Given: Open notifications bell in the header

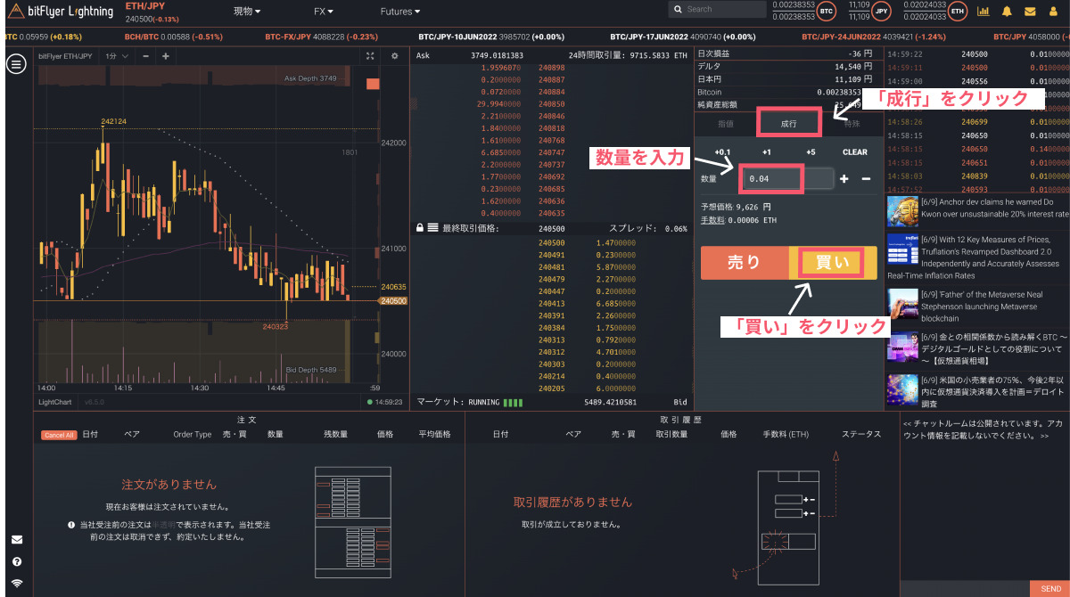Looking at the screenshot, I should (1007, 12).
